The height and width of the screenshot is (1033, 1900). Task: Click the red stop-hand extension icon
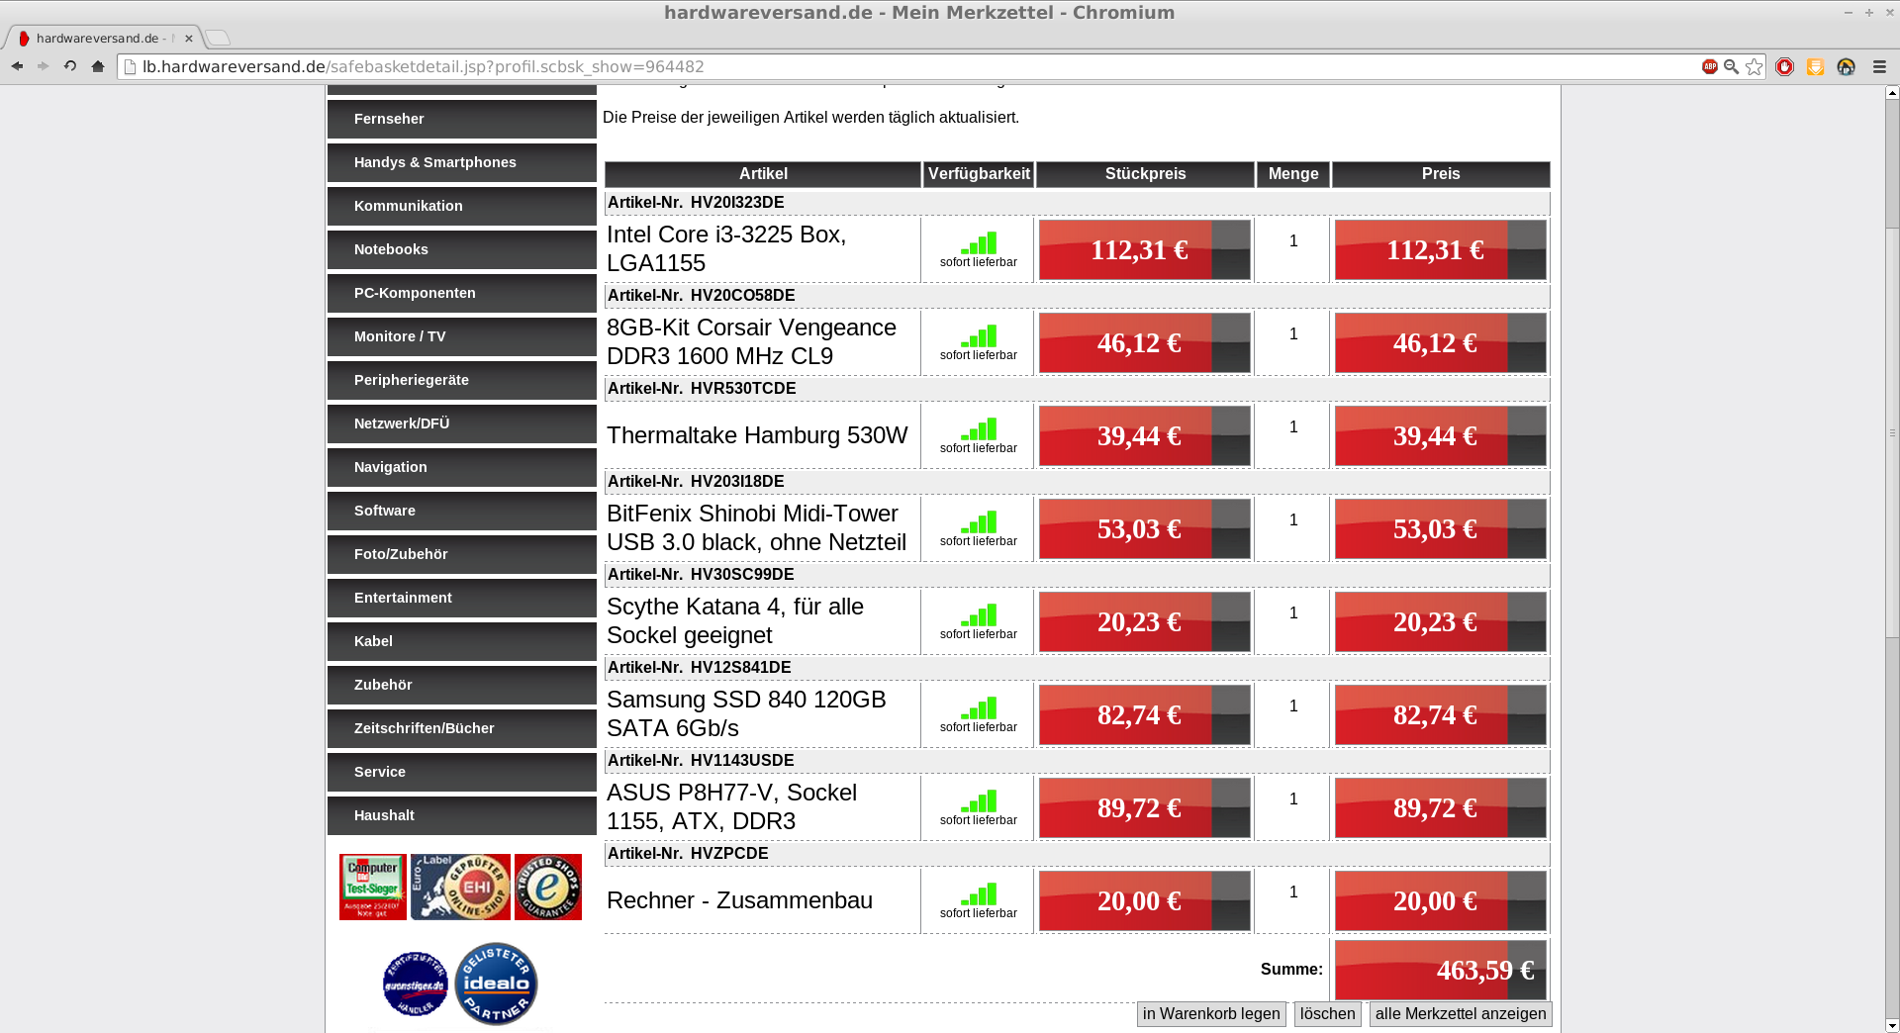pos(1784,66)
